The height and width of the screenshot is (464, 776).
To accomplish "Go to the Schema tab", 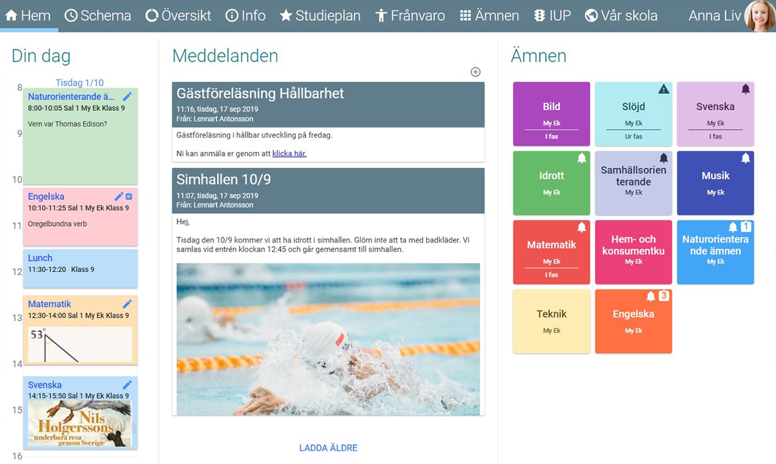I will coord(98,16).
